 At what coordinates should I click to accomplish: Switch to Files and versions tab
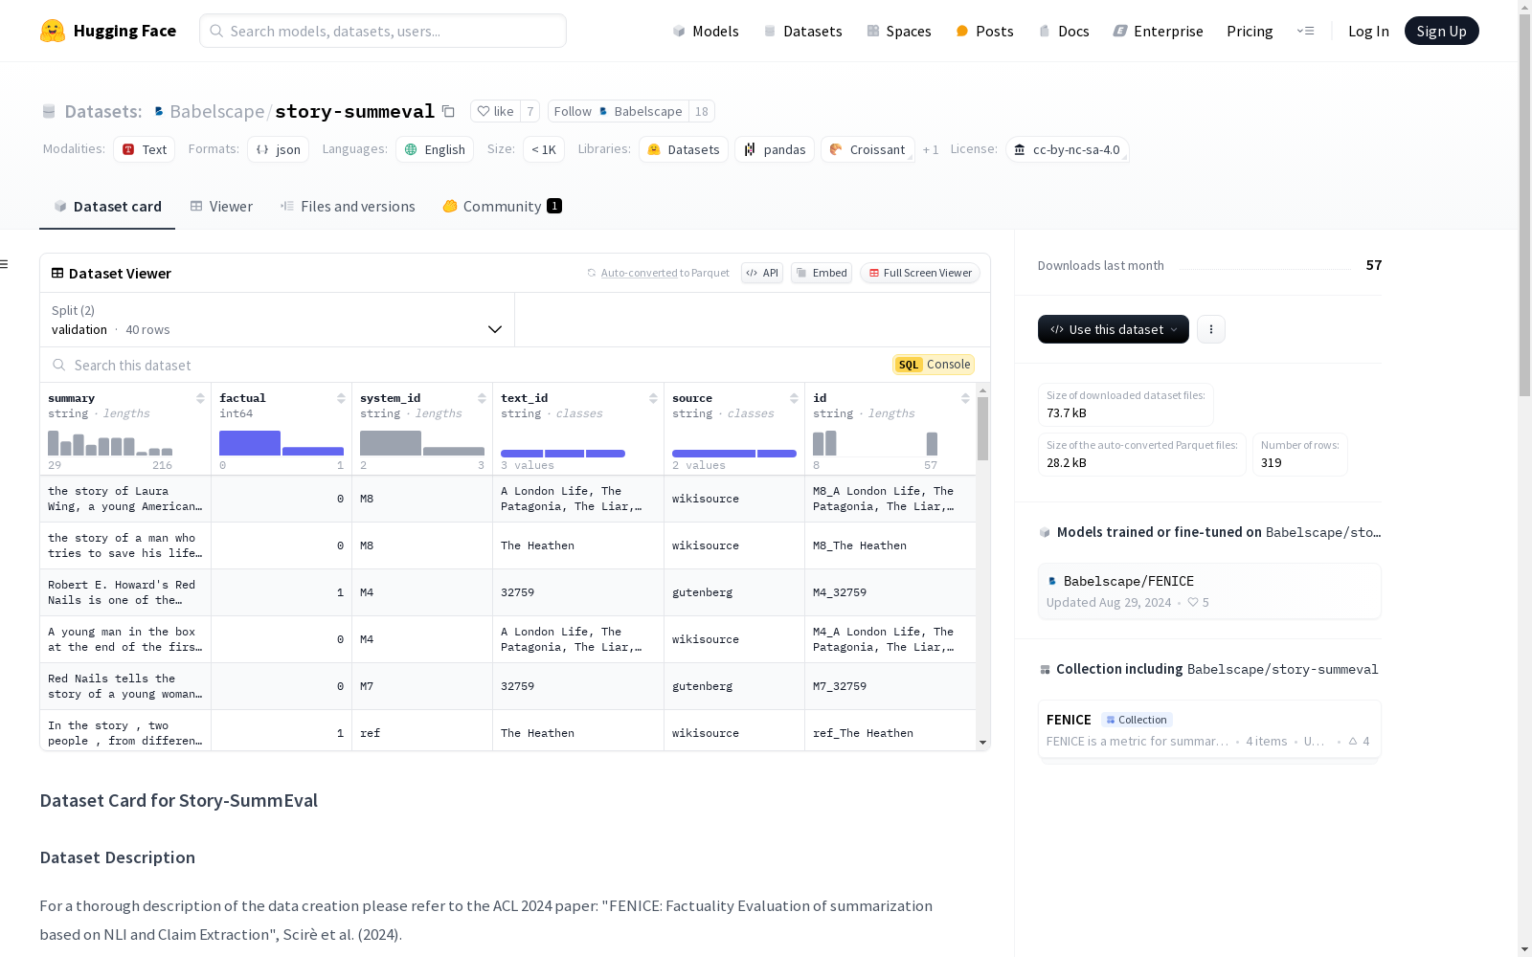(x=348, y=207)
